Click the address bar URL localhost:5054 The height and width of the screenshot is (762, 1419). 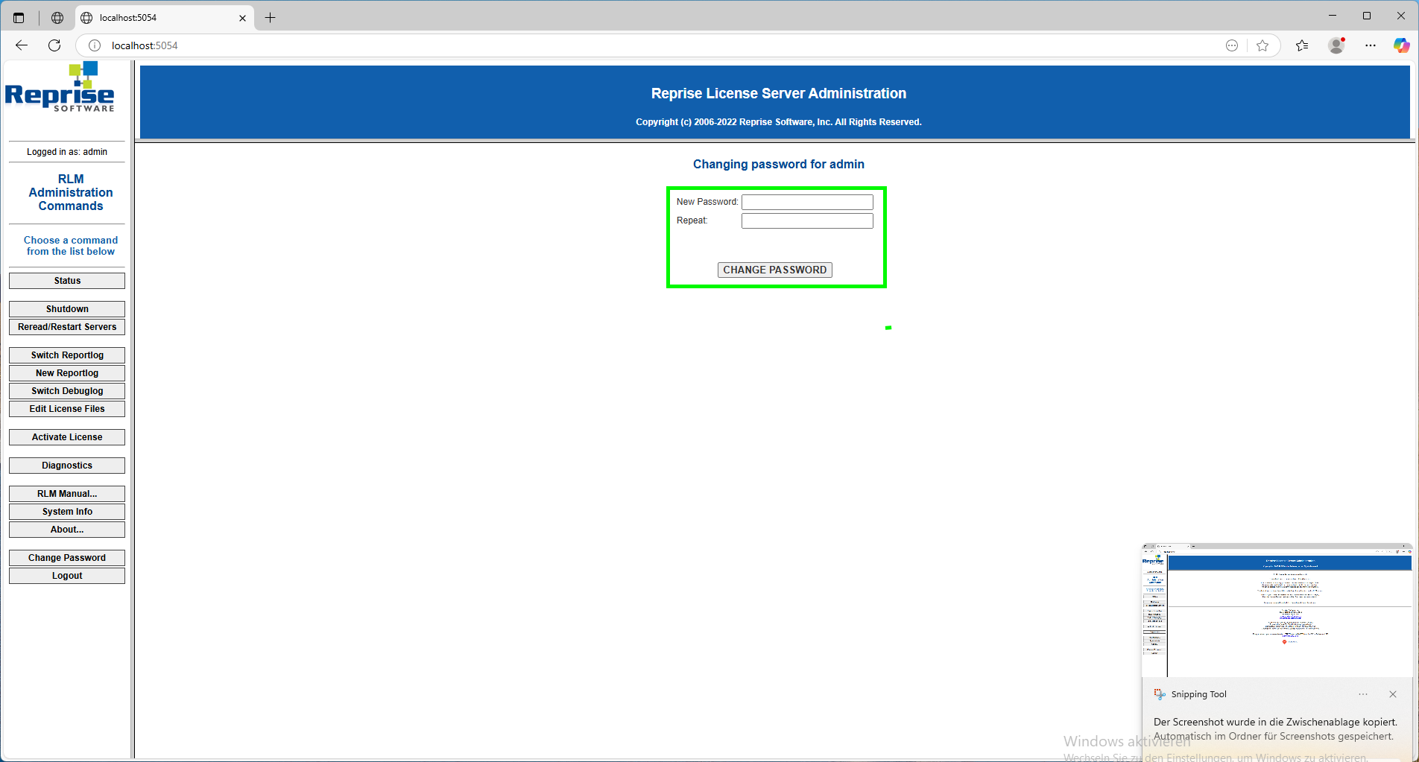[145, 45]
